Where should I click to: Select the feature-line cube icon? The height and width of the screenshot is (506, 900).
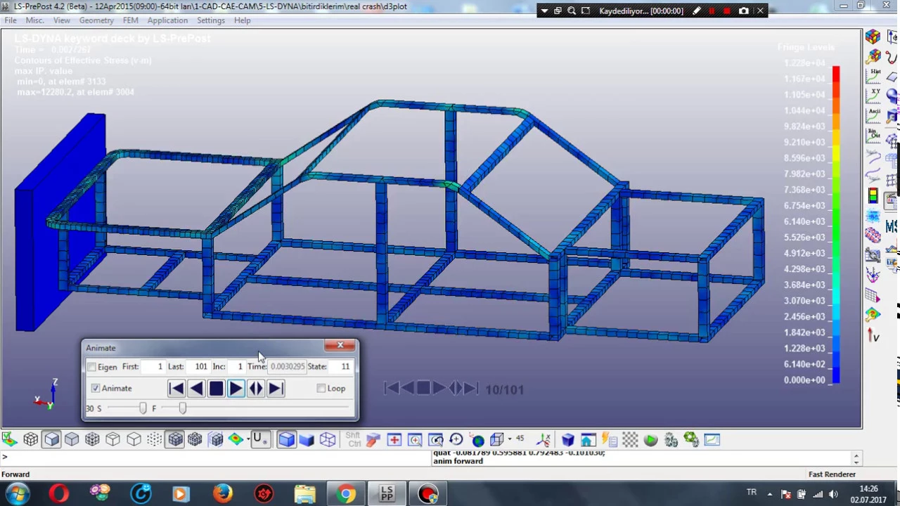click(x=112, y=440)
